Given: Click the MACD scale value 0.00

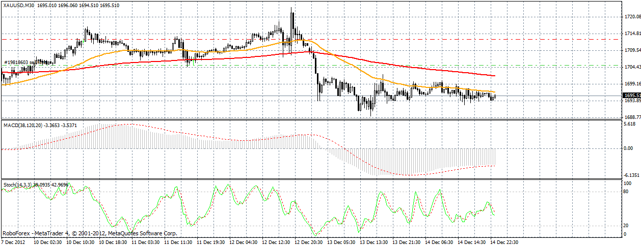Looking at the screenshot, I should click(x=629, y=148).
